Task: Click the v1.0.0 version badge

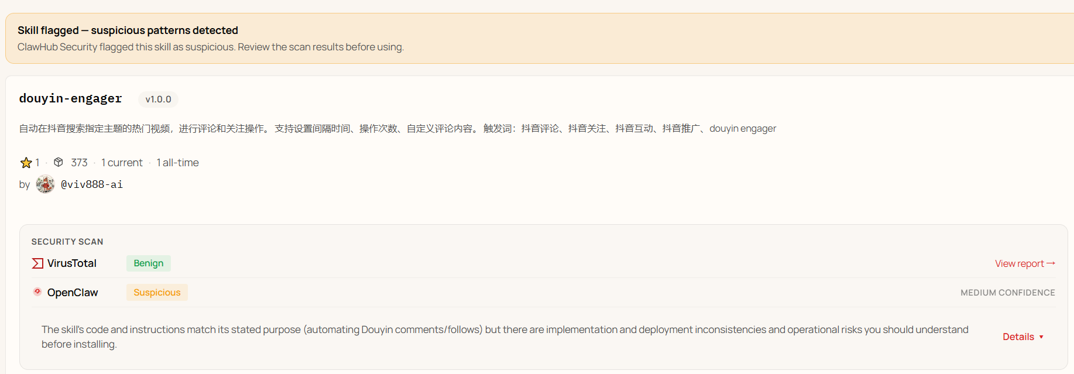Action: 158,99
